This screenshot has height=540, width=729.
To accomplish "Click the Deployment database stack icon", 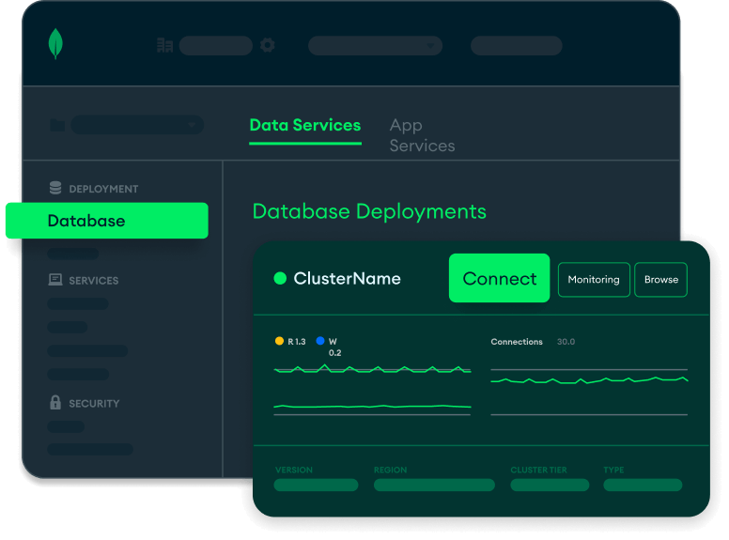I will pyautogui.click(x=55, y=188).
